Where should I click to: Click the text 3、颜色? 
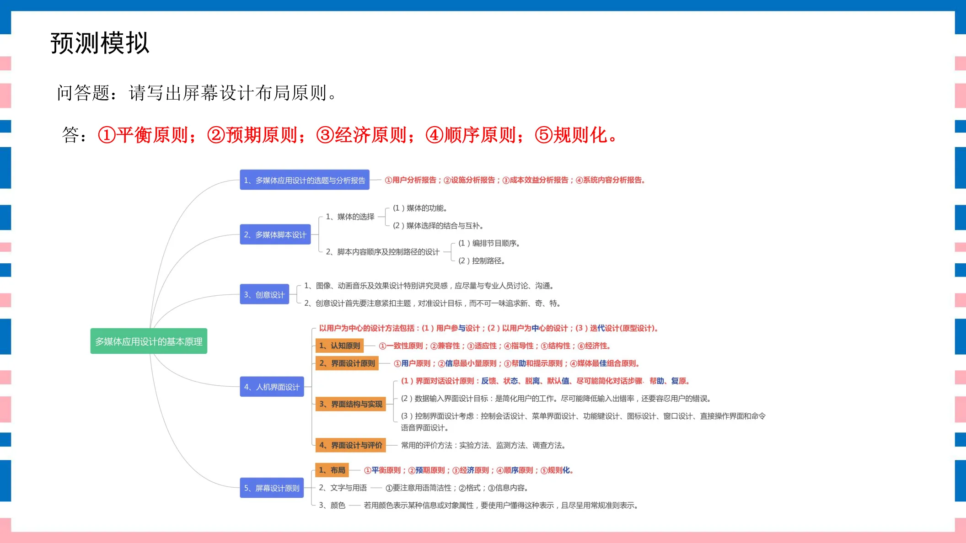[x=332, y=505]
